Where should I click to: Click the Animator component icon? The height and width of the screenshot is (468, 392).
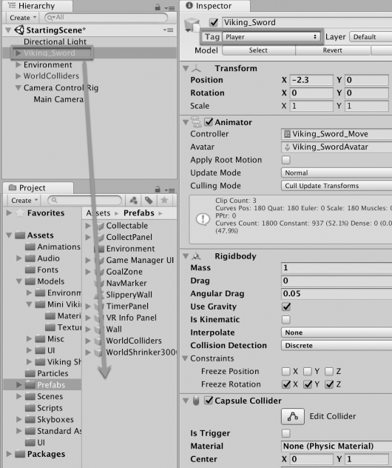click(x=196, y=122)
